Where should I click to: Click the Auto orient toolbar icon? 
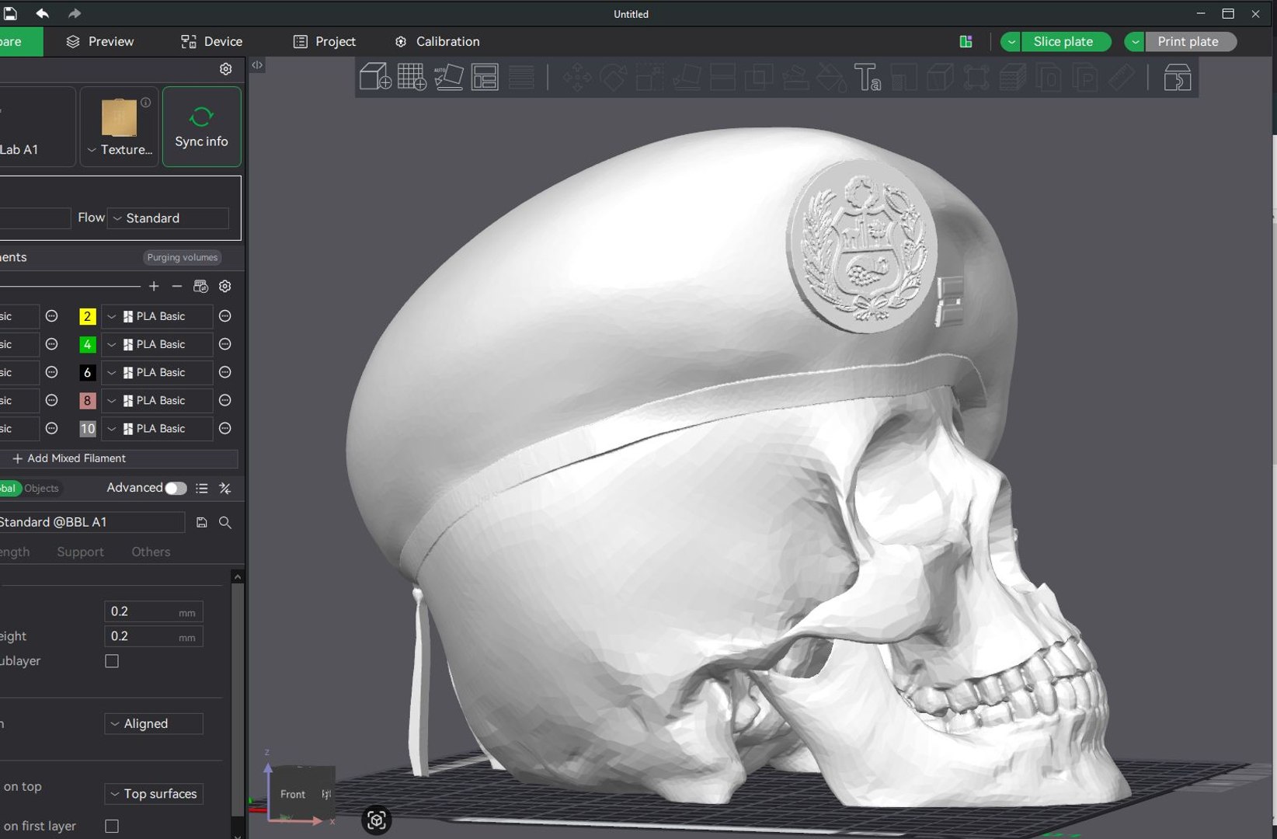(x=448, y=77)
